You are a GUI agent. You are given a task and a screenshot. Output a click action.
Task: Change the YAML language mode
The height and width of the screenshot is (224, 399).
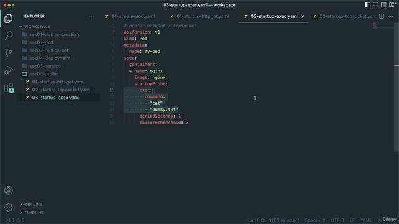pos(366,220)
